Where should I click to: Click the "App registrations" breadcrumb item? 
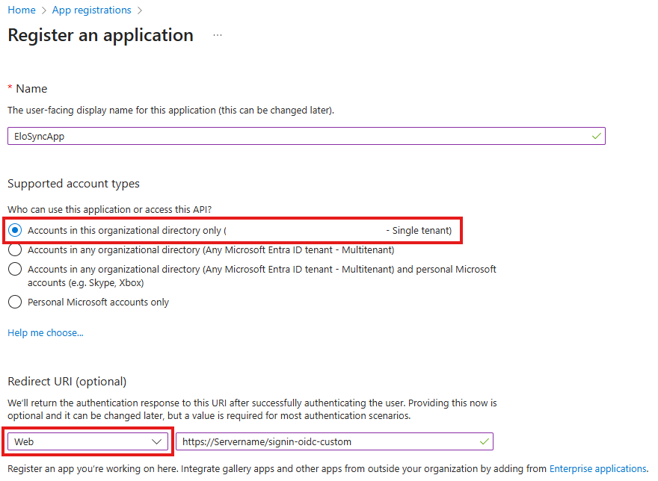tap(91, 10)
